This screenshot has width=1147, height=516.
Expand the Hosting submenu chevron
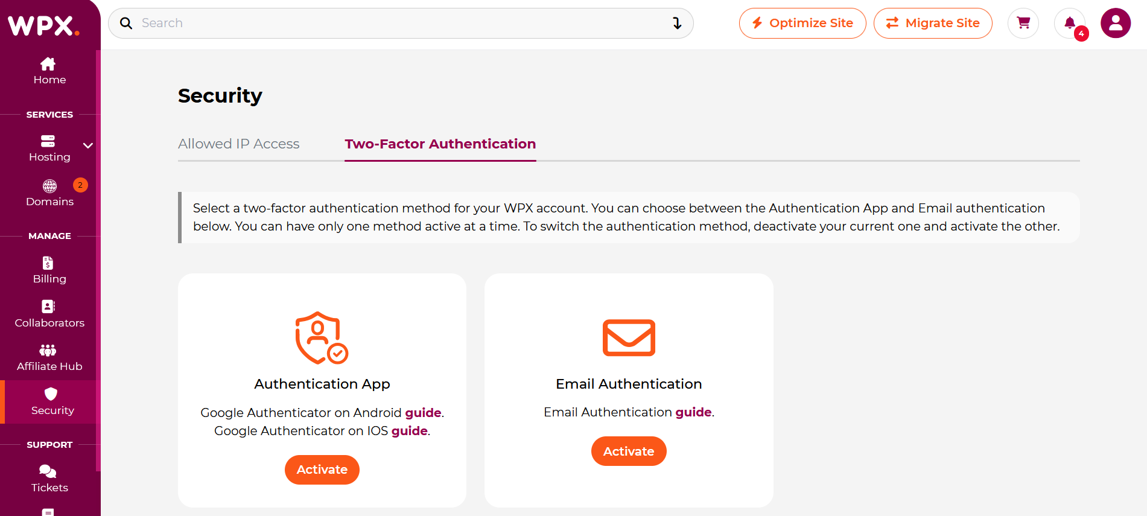pyautogui.click(x=88, y=145)
